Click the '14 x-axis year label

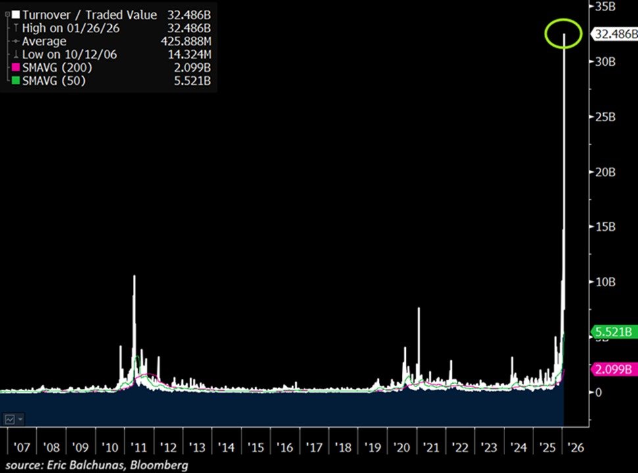click(226, 447)
